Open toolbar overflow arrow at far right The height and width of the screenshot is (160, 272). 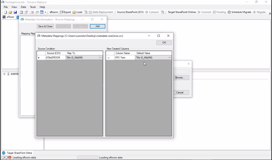pos(270,13)
